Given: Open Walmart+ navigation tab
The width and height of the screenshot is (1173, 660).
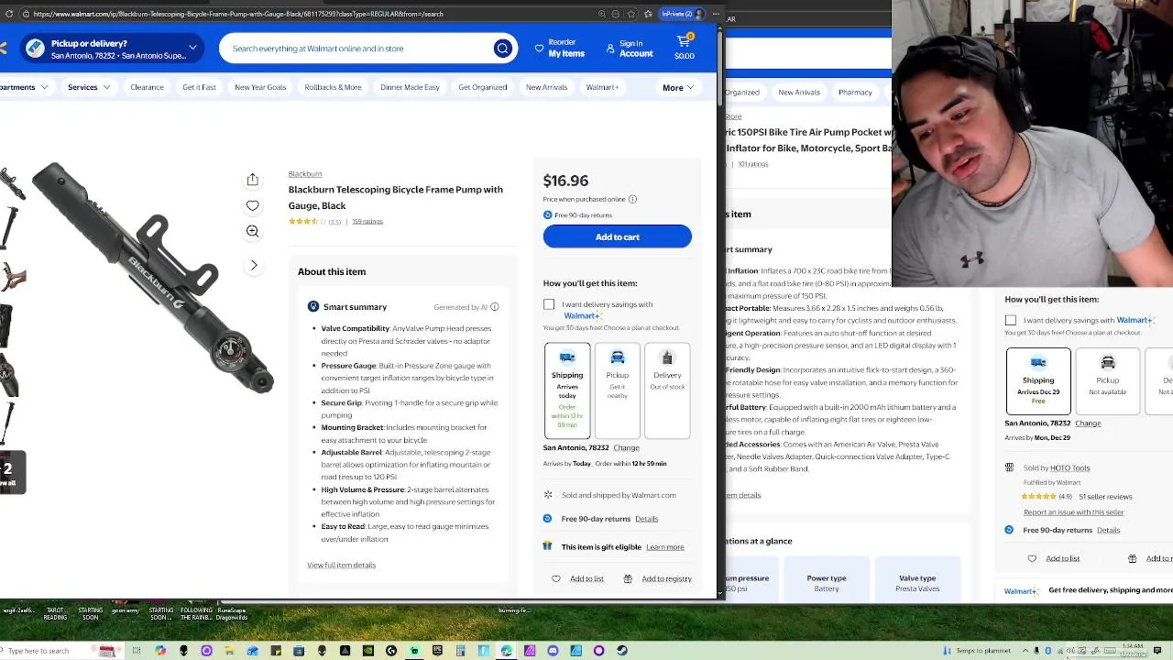Looking at the screenshot, I should [602, 87].
